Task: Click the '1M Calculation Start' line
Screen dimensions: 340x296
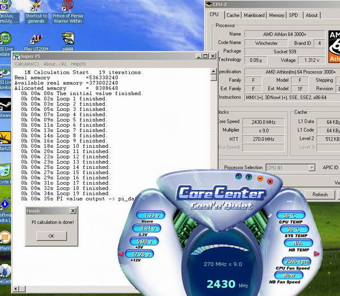Action: (x=83, y=72)
